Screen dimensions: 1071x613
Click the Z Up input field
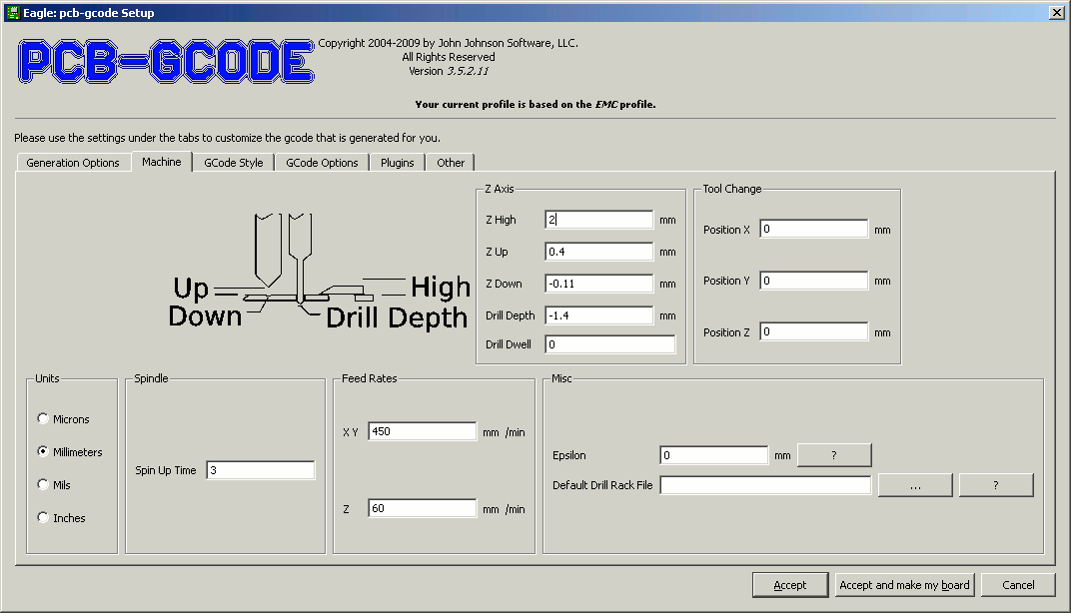599,252
